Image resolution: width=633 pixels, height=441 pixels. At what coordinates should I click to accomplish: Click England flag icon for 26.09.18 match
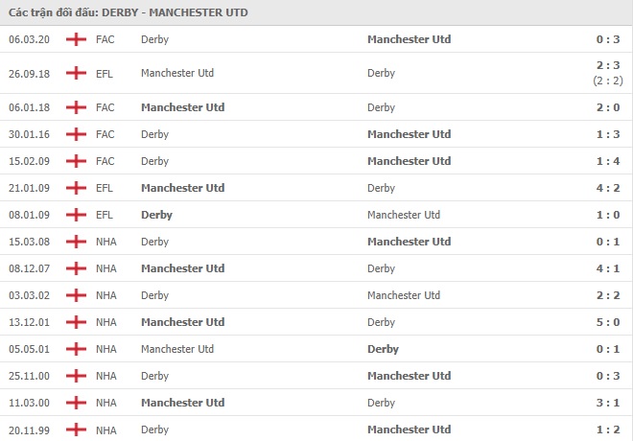click(x=76, y=73)
